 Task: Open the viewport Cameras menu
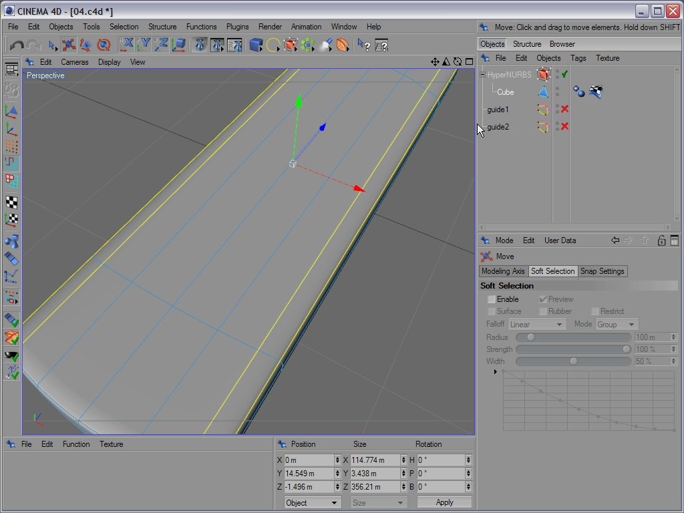point(75,62)
